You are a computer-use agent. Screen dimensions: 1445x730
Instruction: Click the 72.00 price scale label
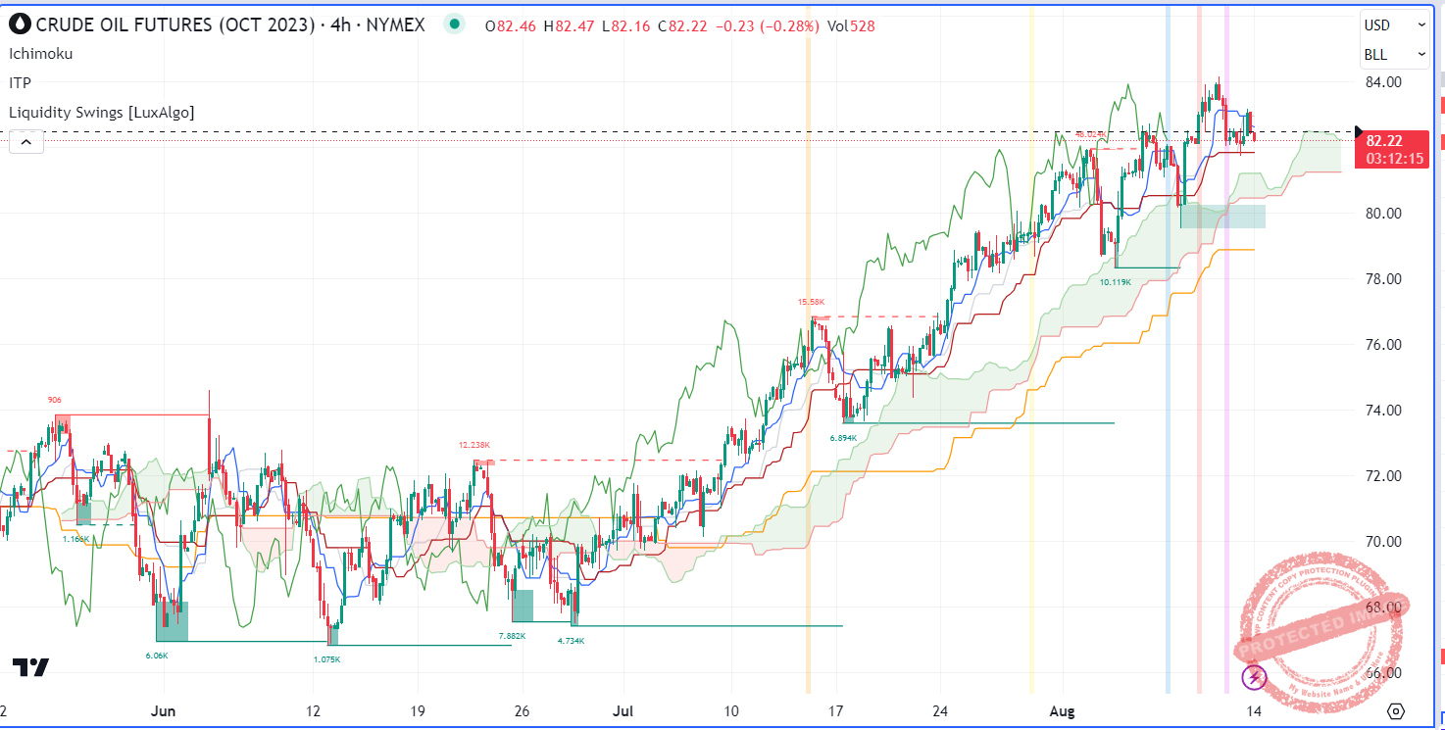pyautogui.click(x=1383, y=476)
